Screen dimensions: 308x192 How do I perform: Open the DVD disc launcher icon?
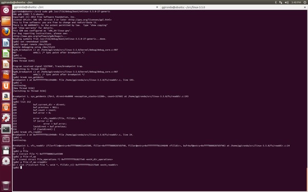click(6, 161)
